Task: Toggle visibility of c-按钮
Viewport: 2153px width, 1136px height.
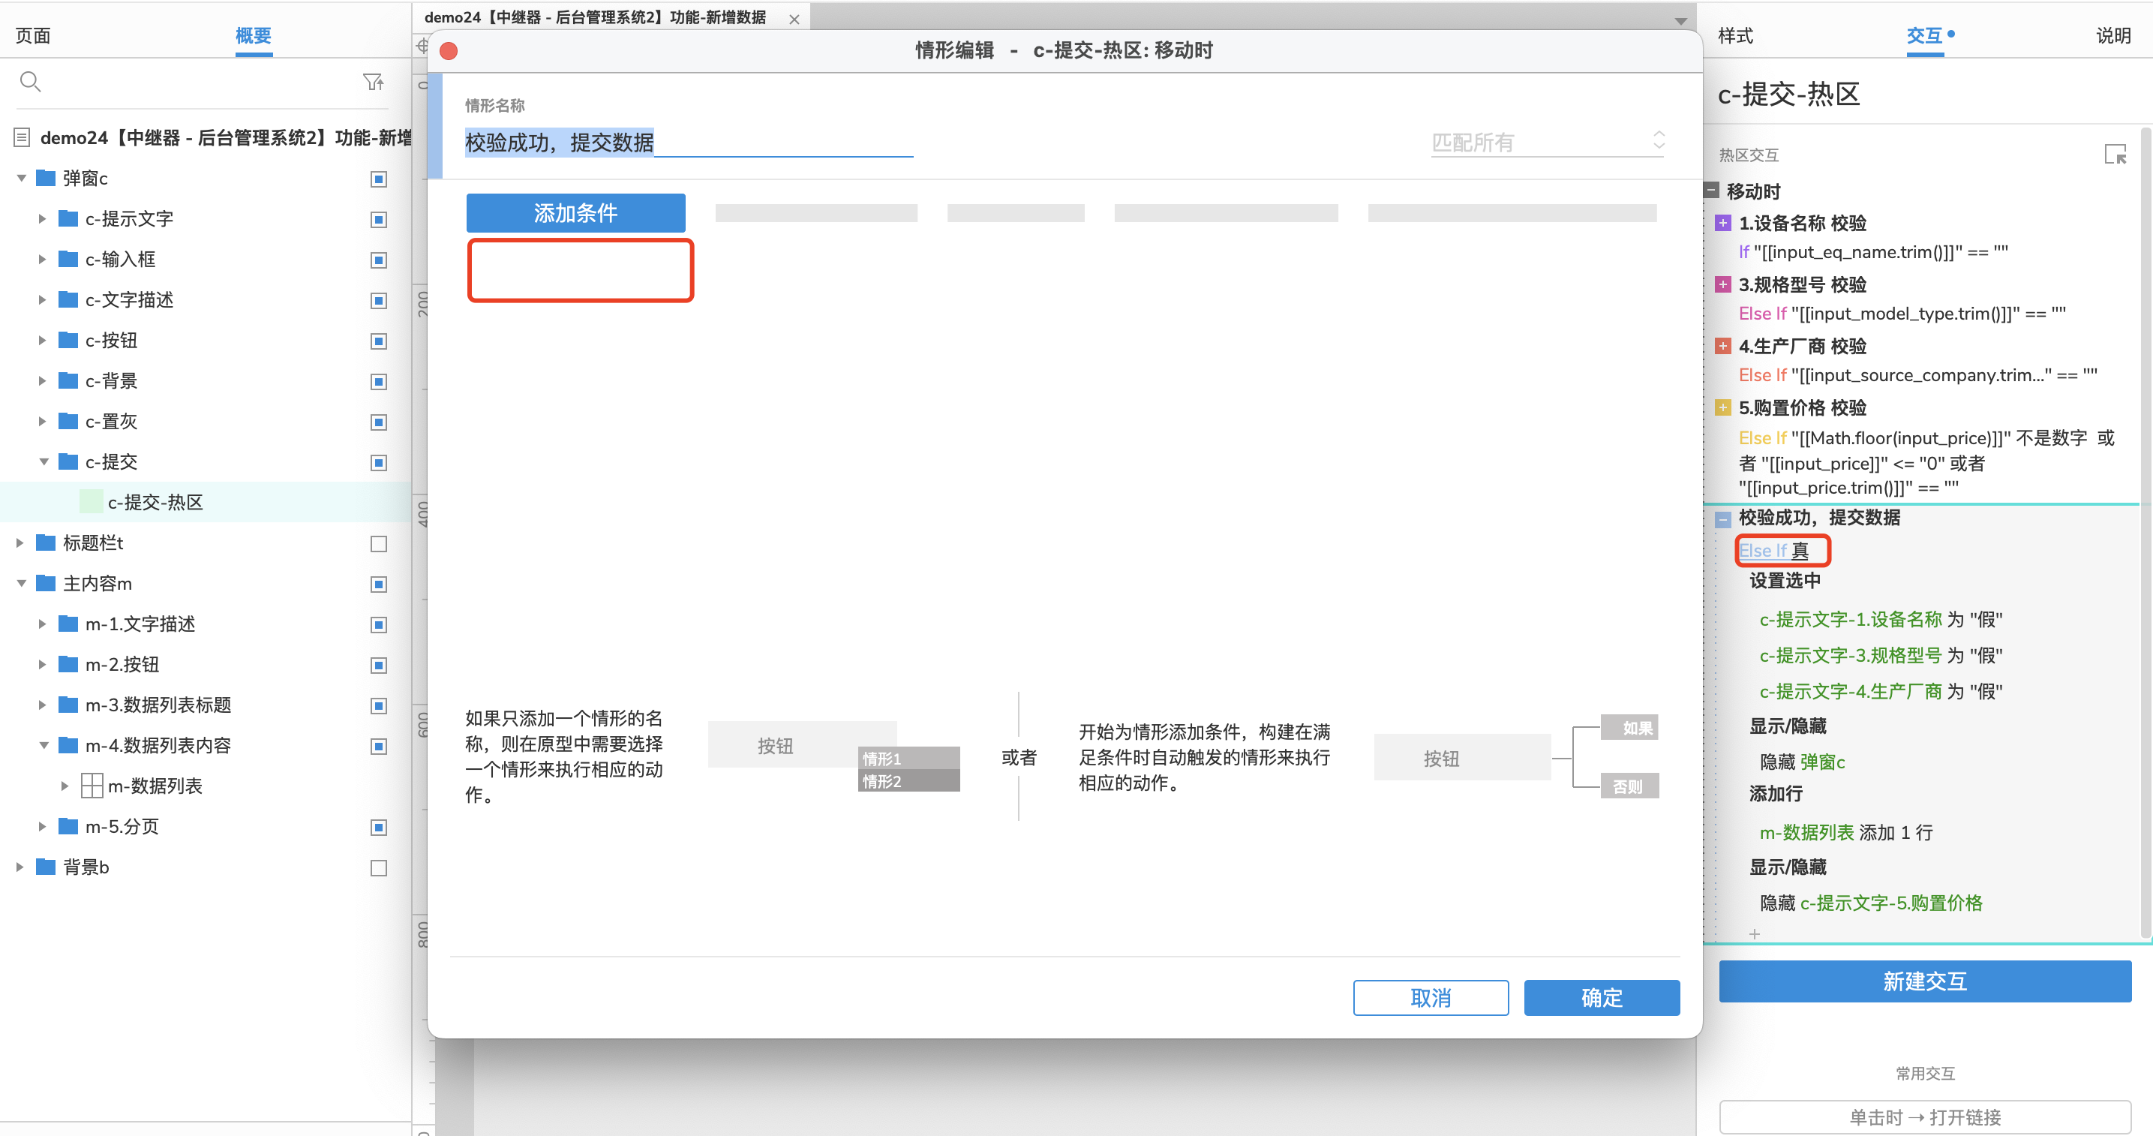Action: pyautogui.click(x=379, y=341)
